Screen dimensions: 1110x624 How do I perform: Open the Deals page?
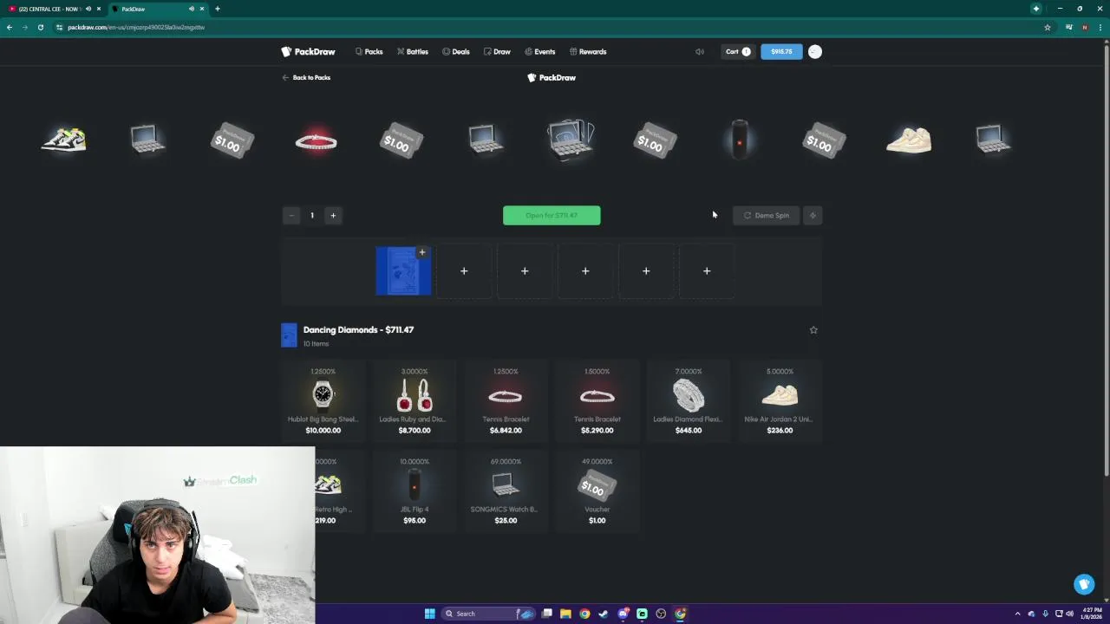coord(456,52)
